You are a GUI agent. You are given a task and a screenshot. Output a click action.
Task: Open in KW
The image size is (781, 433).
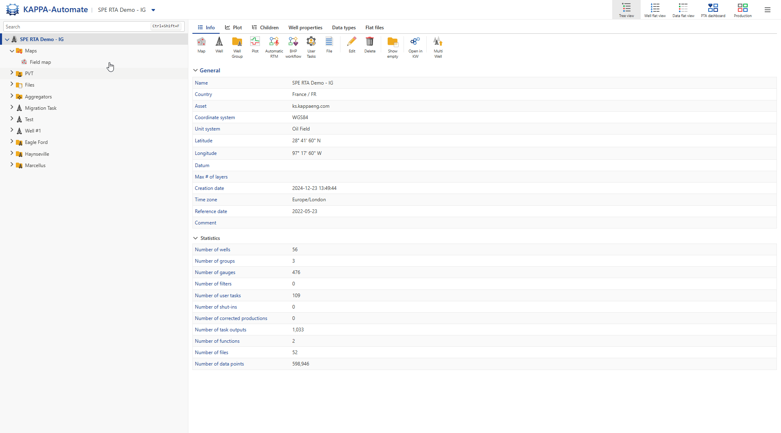pos(415,41)
